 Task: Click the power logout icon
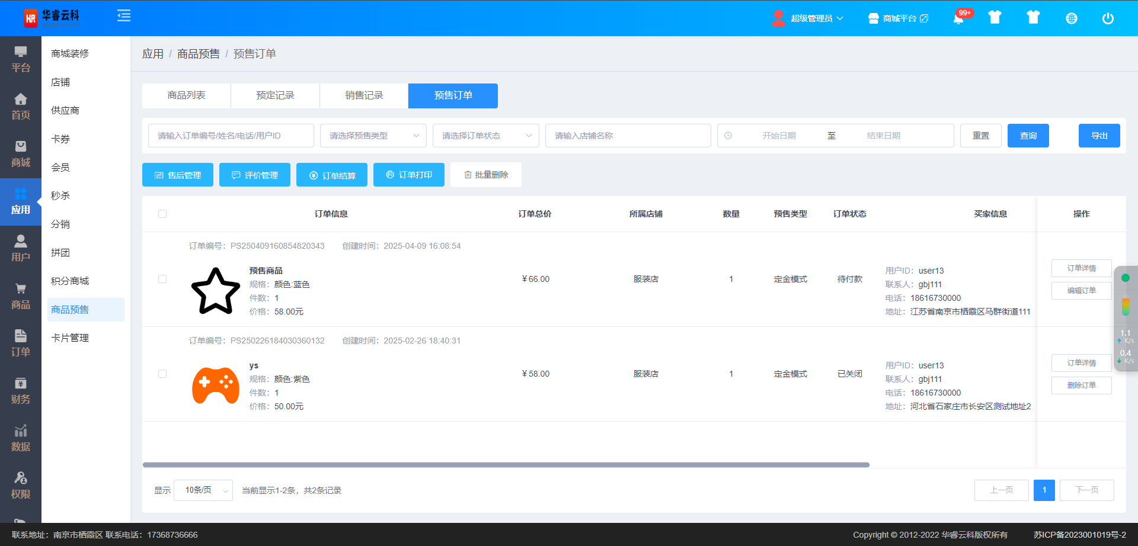pos(1108,18)
